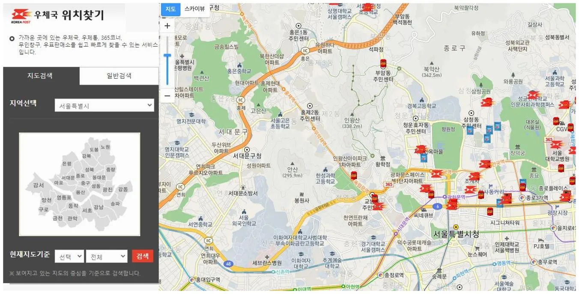Viewport: 579px width, 294px height.
Task: Open the 선택 dropdown beside 현재지도기준
Action: click(69, 256)
